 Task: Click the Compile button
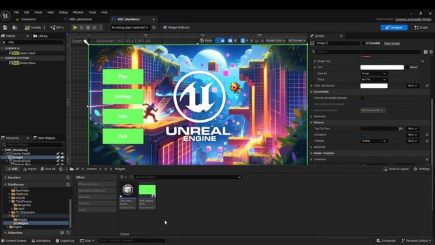point(33,27)
